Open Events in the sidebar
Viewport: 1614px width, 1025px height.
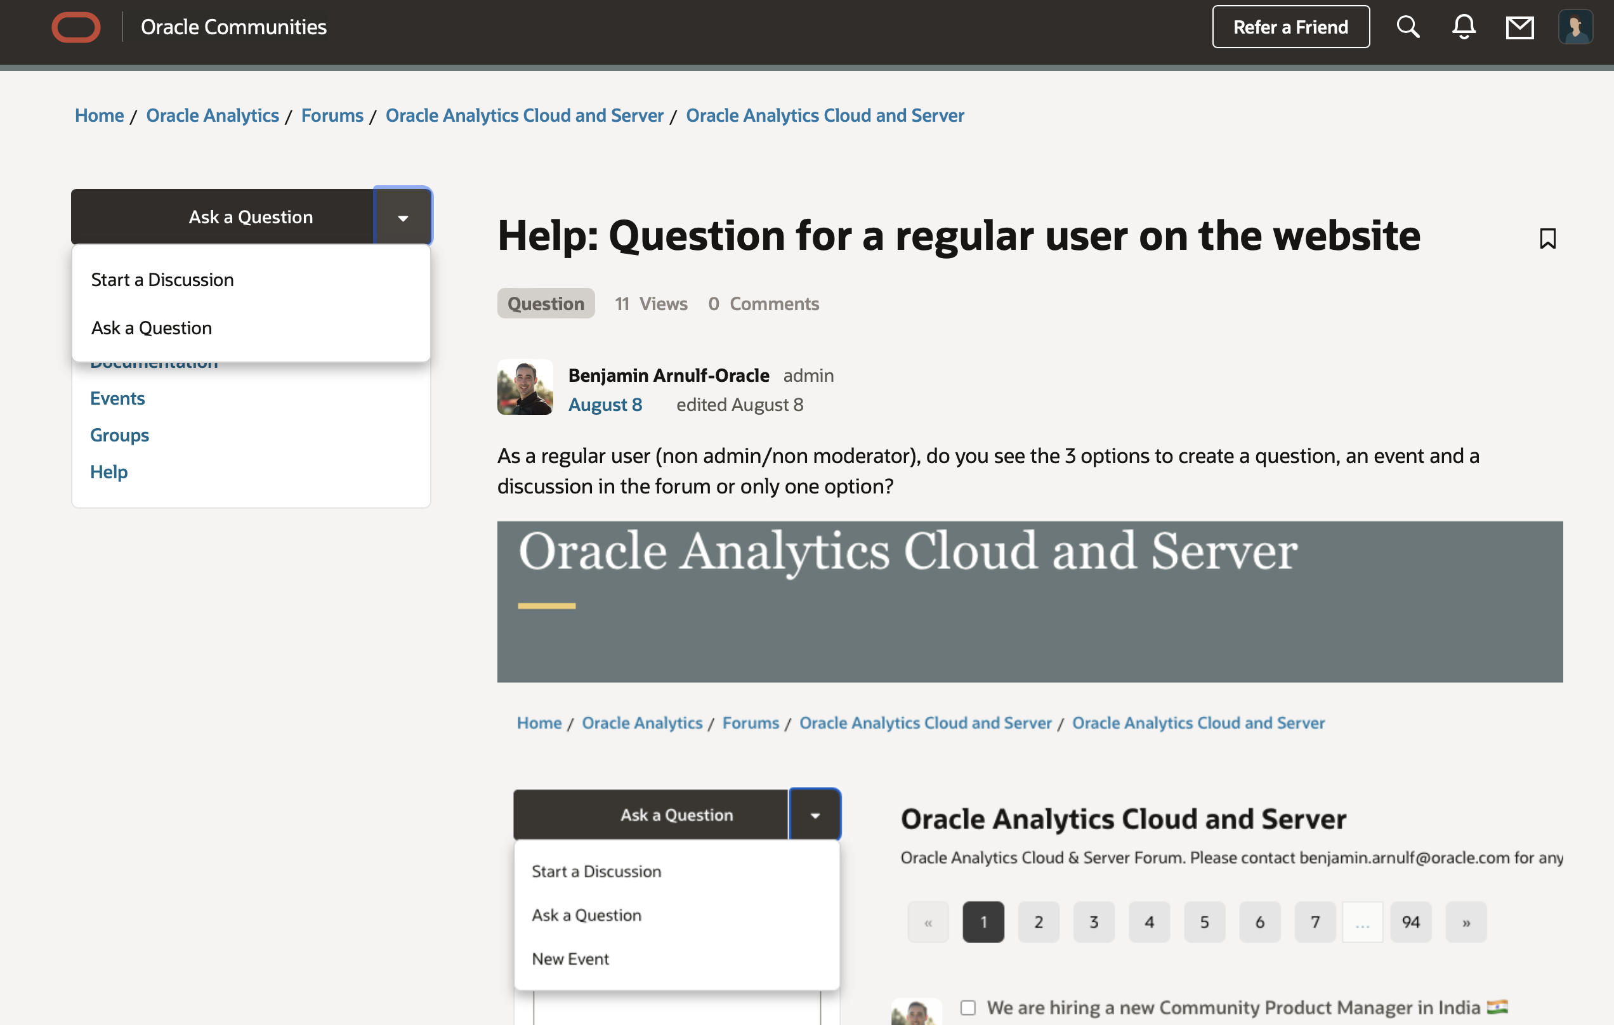pyautogui.click(x=117, y=398)
